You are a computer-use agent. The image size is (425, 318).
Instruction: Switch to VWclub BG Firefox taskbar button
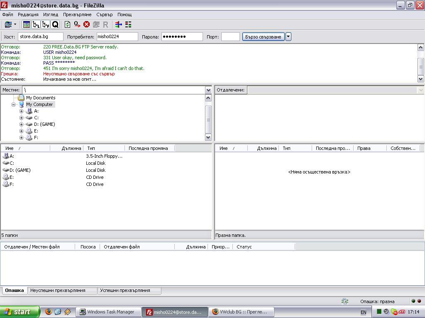coord(241,312)
